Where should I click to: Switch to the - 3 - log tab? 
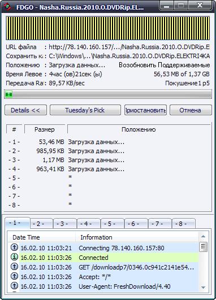pos(65,224)
